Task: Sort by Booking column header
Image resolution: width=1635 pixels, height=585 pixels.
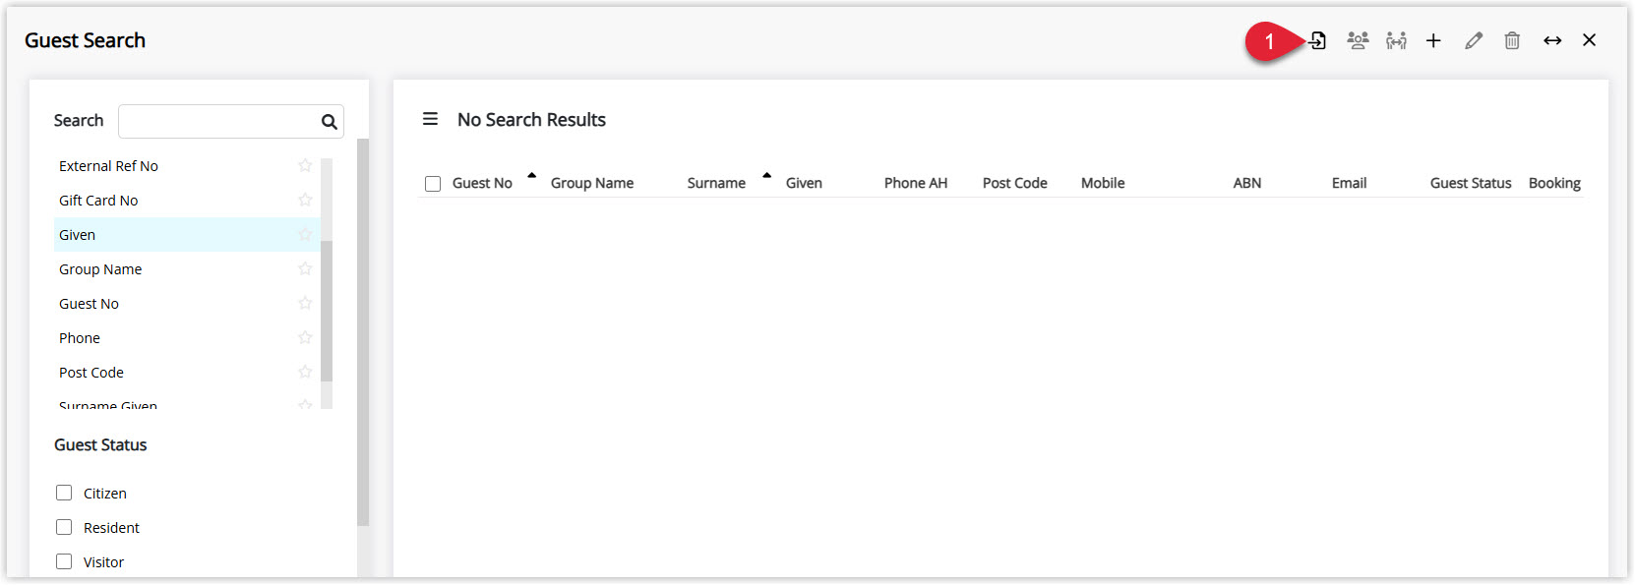Action: click(x=1554, y=183)
